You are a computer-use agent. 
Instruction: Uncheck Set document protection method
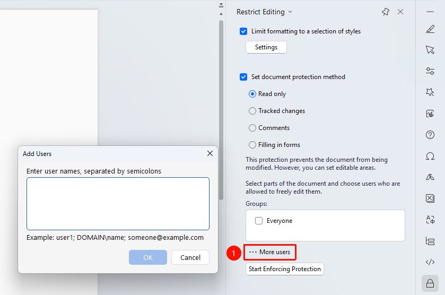tap(243, 77)
